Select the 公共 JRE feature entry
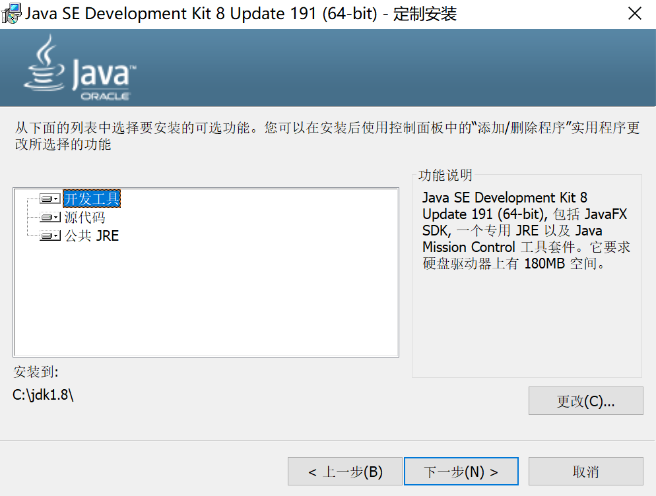The width and height of the screenshot is (656, 496). point(92,235)
